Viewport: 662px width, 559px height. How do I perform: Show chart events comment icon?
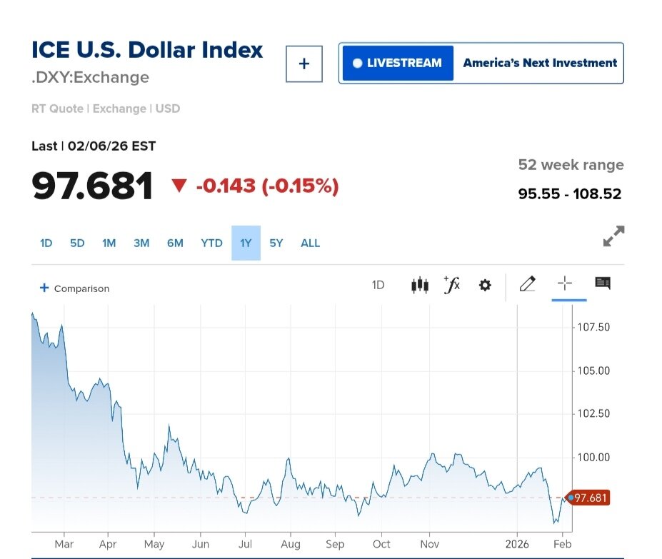click(603, 284)
